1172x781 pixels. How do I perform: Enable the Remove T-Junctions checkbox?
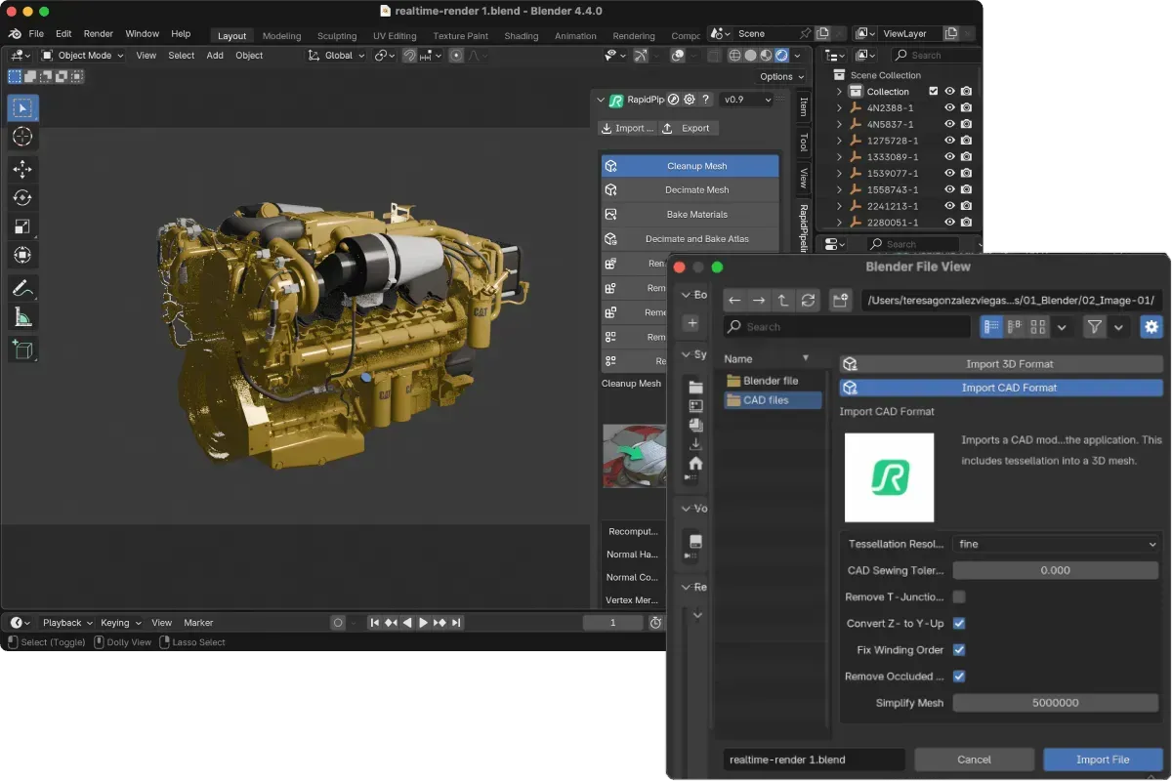click(x=959, y=596)
